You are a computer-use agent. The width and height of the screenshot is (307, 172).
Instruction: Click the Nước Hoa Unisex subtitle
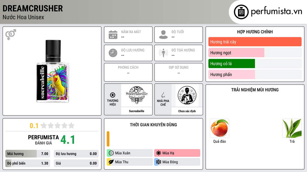click(x=23, y=17)
